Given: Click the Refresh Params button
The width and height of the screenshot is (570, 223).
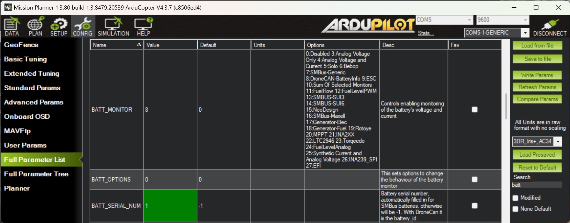Looking at the screenshot, I should pyautogui.click(x=537, y=87).
